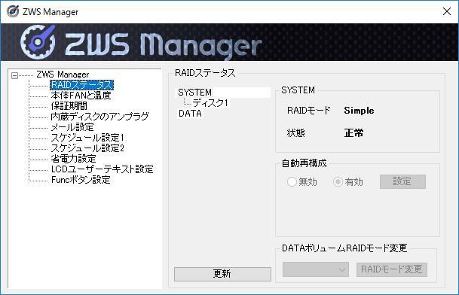
Task: Select DATA volume in RAID list
Action: (x=190, y=114)
